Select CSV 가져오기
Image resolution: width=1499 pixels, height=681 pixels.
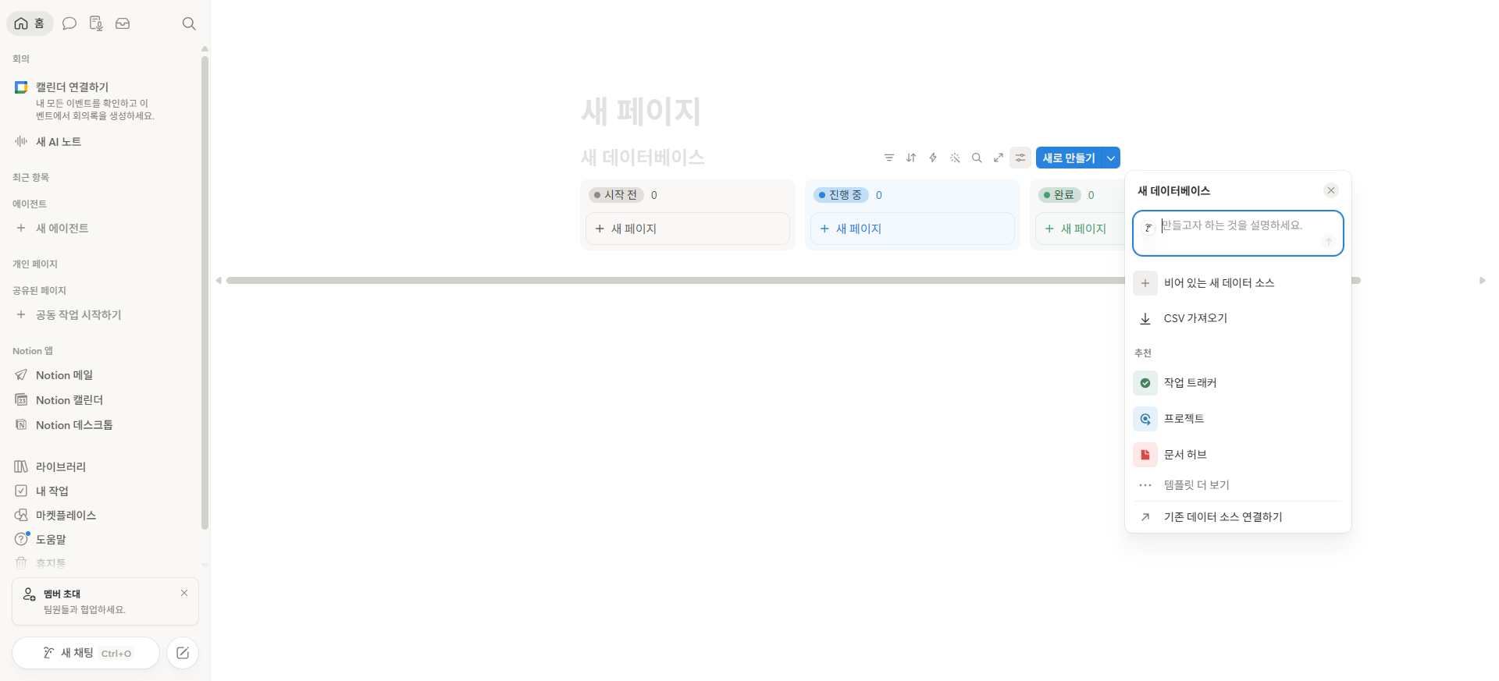click(x=1238, y=318)
